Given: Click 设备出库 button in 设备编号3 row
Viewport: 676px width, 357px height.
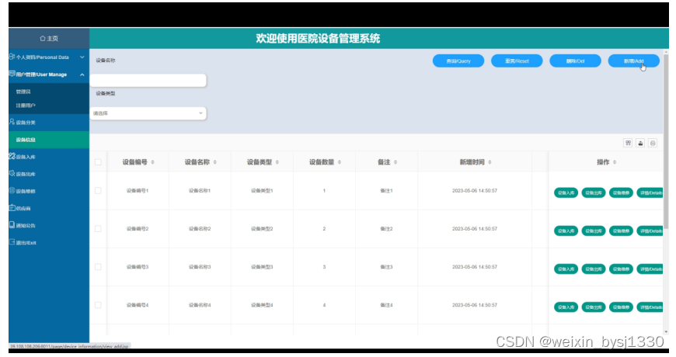Looking at the screenshot, I should pos(594,269).
